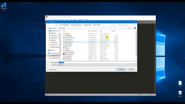Sort by Дата изменения column header
The image size is (185, 104).
coord(92,31)
